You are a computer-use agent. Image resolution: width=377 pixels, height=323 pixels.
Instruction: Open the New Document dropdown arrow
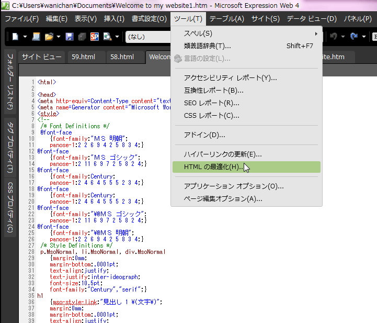[25, 37]
